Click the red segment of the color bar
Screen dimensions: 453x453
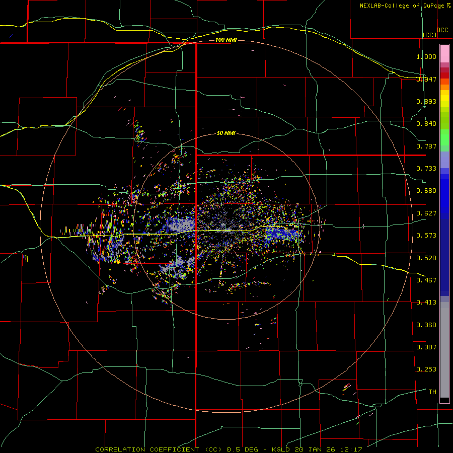(444, 75)
